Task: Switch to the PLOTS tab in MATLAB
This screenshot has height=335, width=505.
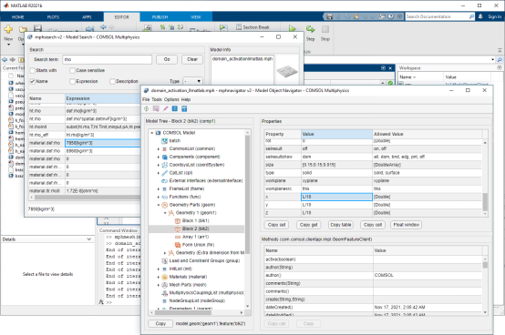Action: pyautogui.click(x=53, y=17)
